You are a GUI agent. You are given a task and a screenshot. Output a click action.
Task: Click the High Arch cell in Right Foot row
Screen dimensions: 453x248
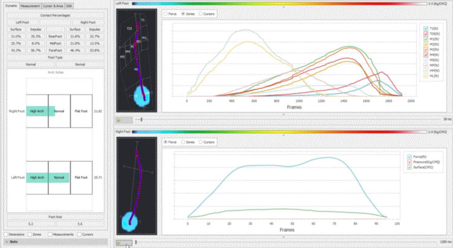[x=37, y=111]
